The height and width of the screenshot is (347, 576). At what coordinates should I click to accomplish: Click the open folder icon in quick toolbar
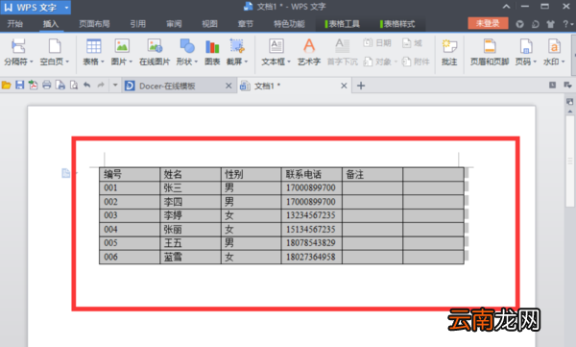tap(7, 86)
